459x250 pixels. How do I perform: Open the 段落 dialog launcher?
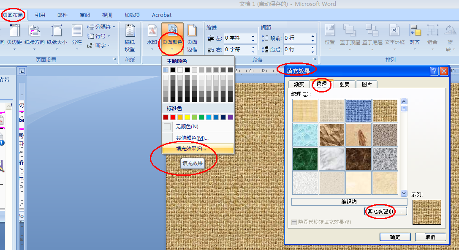coord(315,59)
